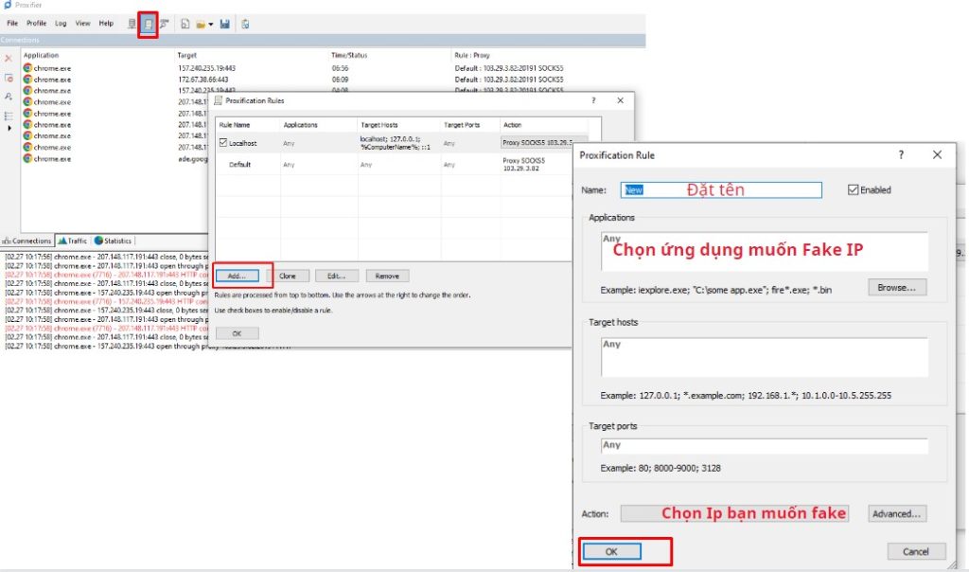The width and height of the screenshot is (969, 572).
Task: Click the Target ports input field
Action: tap(765, 445)
